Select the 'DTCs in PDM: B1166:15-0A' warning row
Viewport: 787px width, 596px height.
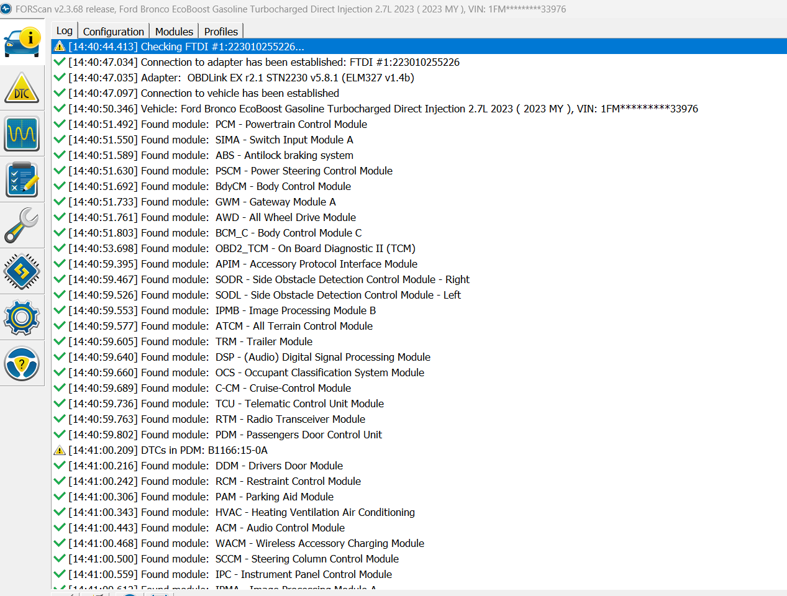(x=419, y=450)
